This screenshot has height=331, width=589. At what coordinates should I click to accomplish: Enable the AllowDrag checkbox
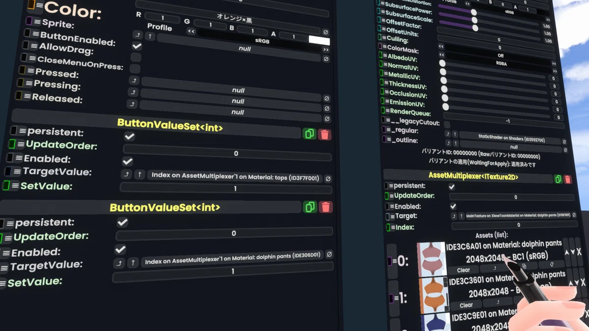[136, 57]
